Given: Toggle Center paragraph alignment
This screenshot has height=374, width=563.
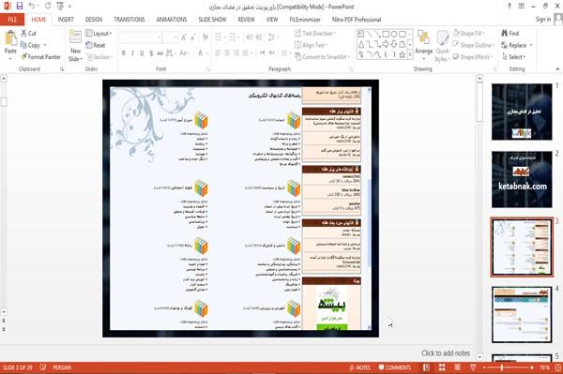Looking at the screenshot, I should [x=227, y=53].
